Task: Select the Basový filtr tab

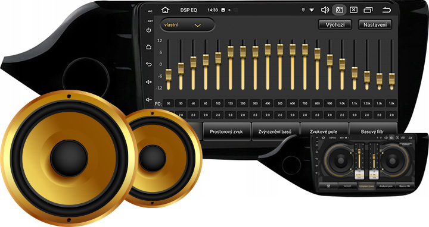Action: 372,131
